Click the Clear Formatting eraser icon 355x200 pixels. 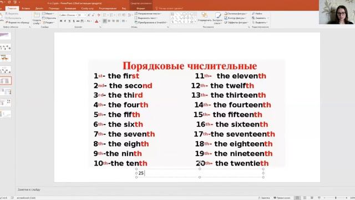coord(99,15)
